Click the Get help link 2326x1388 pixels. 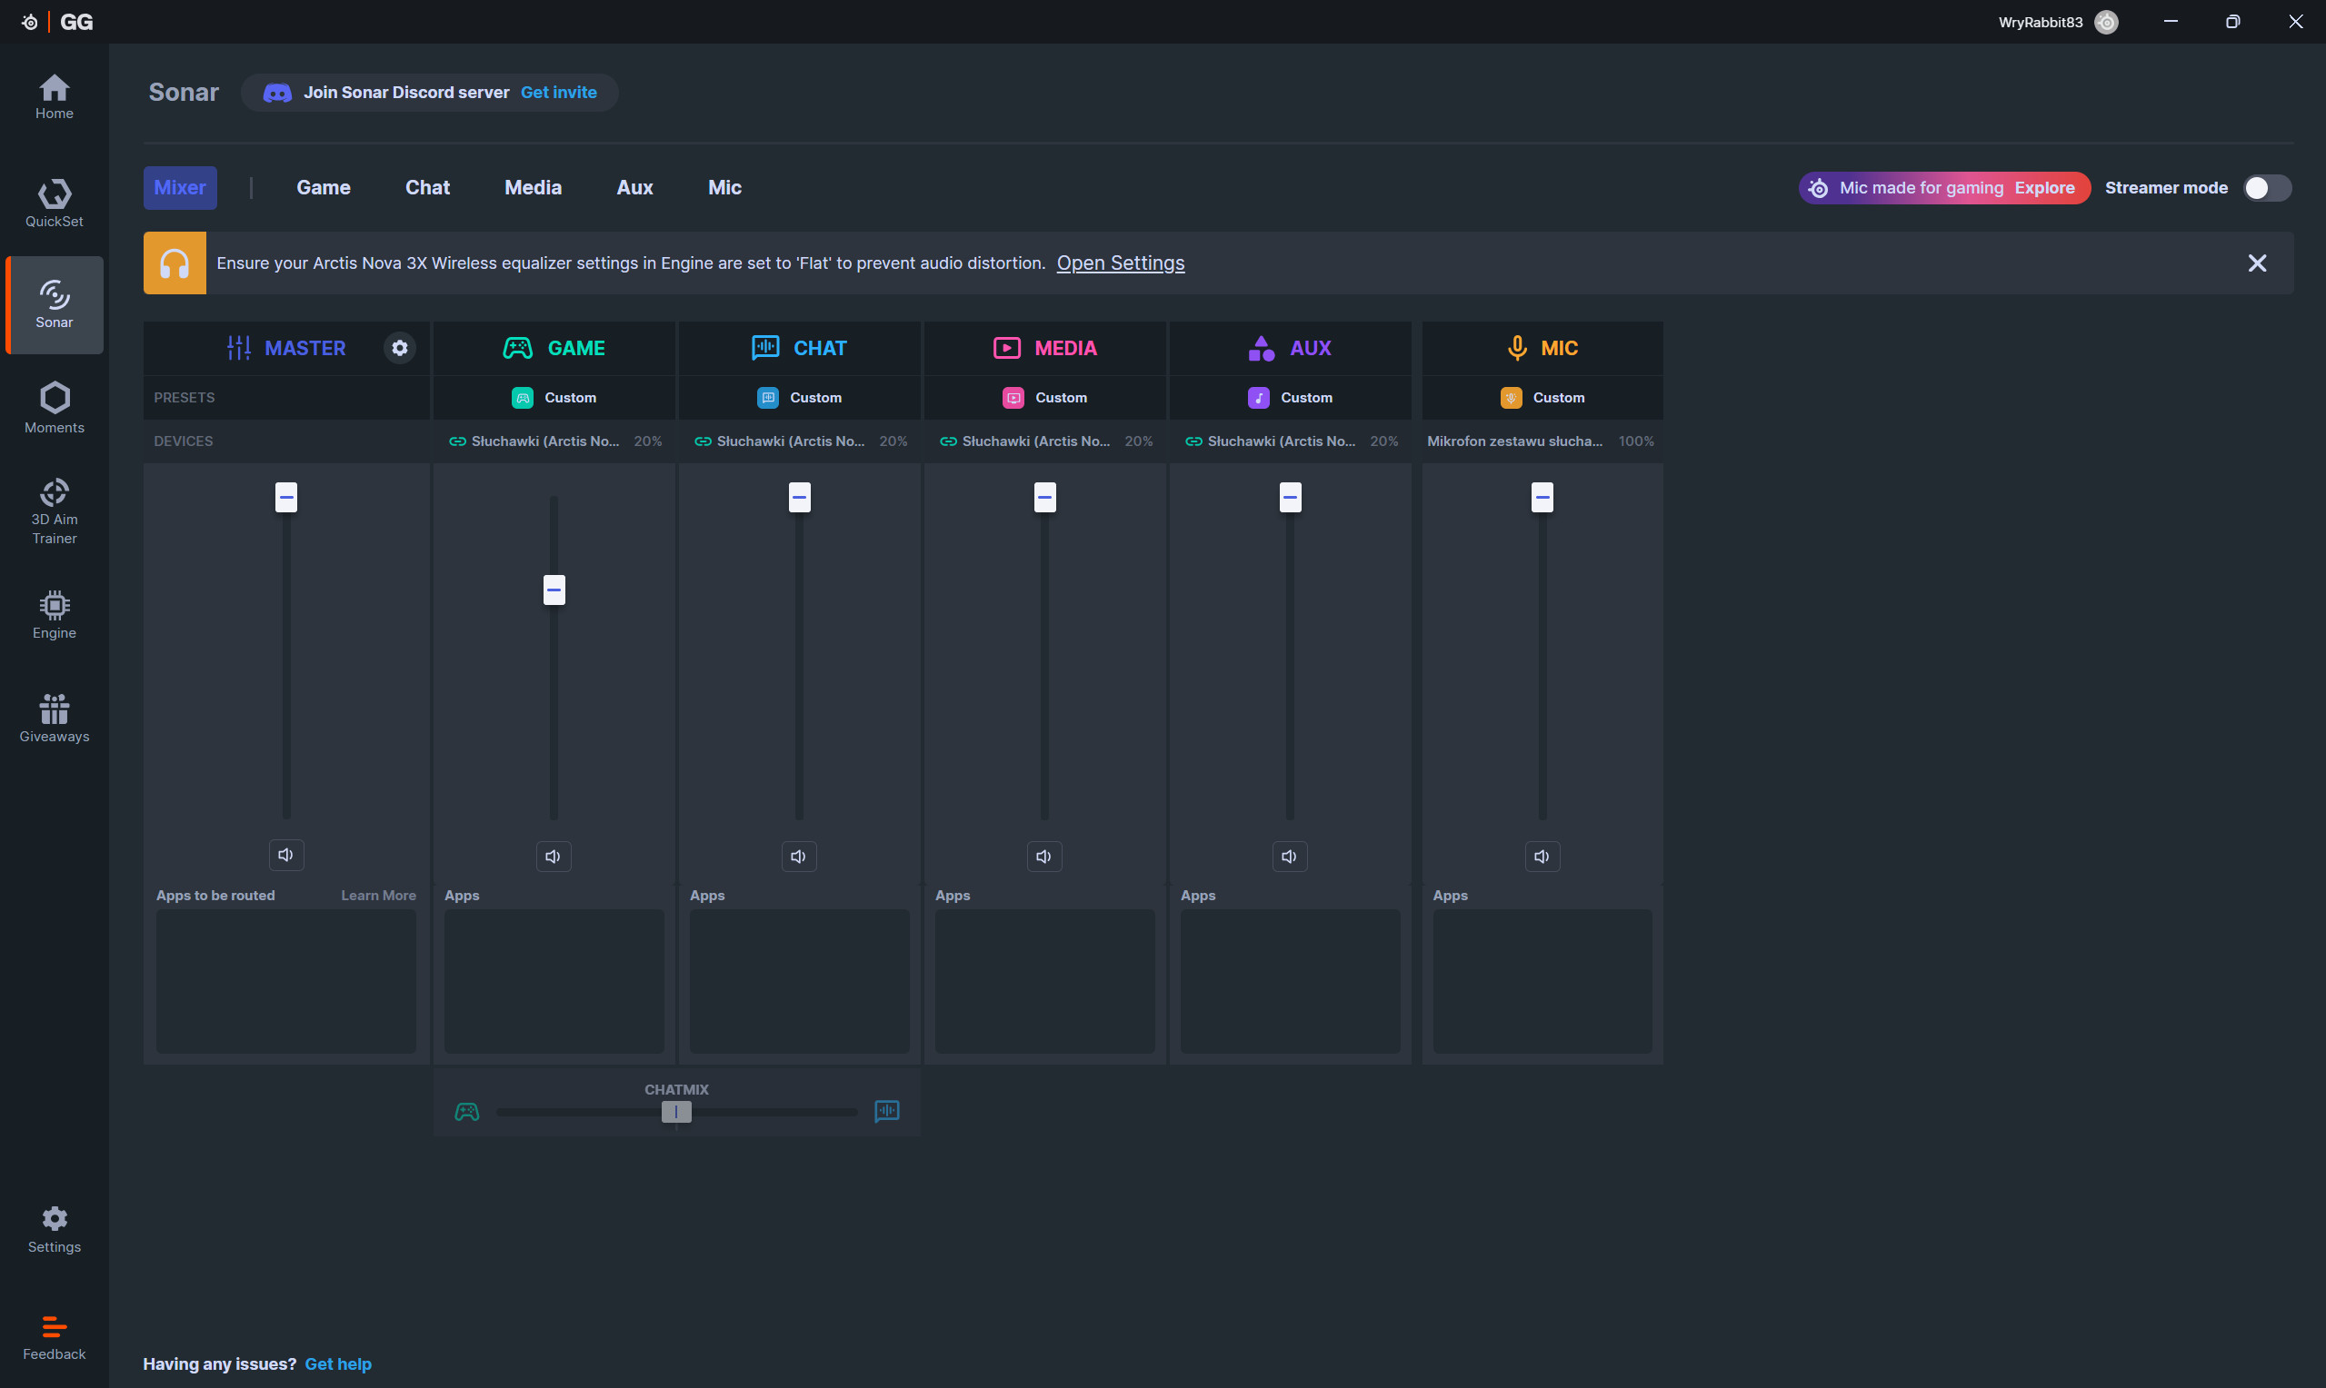coord(338,1363)
